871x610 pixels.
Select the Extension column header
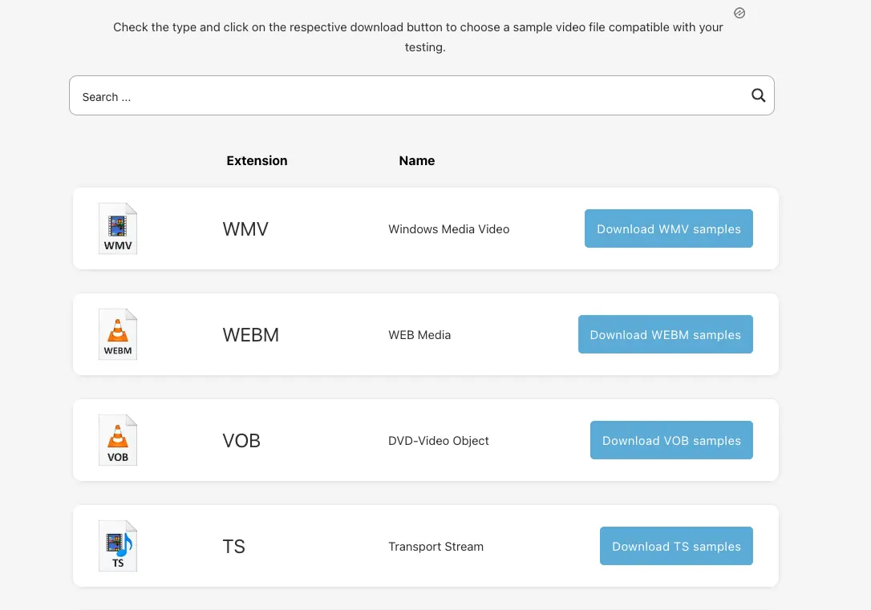[x=257, y=160]
